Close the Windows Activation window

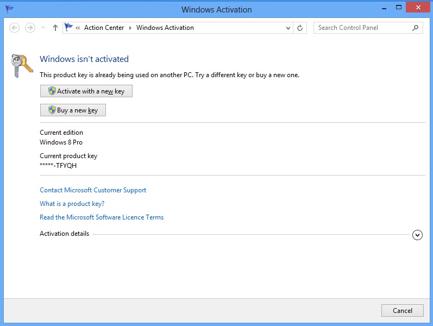[x=418, y=8]
